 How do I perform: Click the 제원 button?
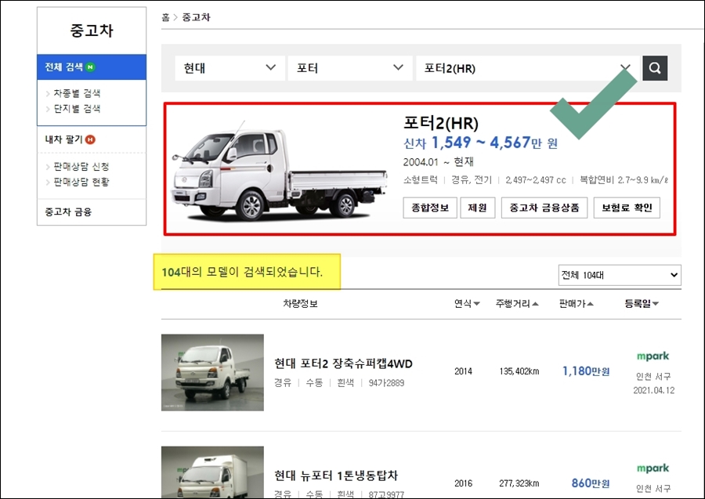pos(478,208)
